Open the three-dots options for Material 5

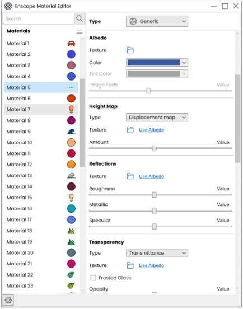click(71, 87)
